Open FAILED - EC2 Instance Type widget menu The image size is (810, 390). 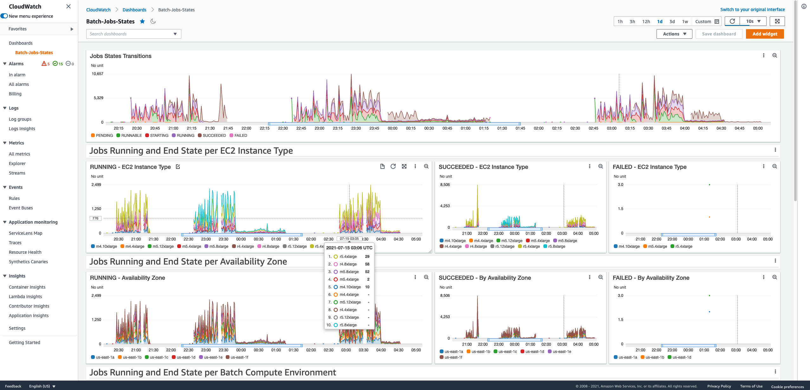pyautogui.click(x=764, y=166)
